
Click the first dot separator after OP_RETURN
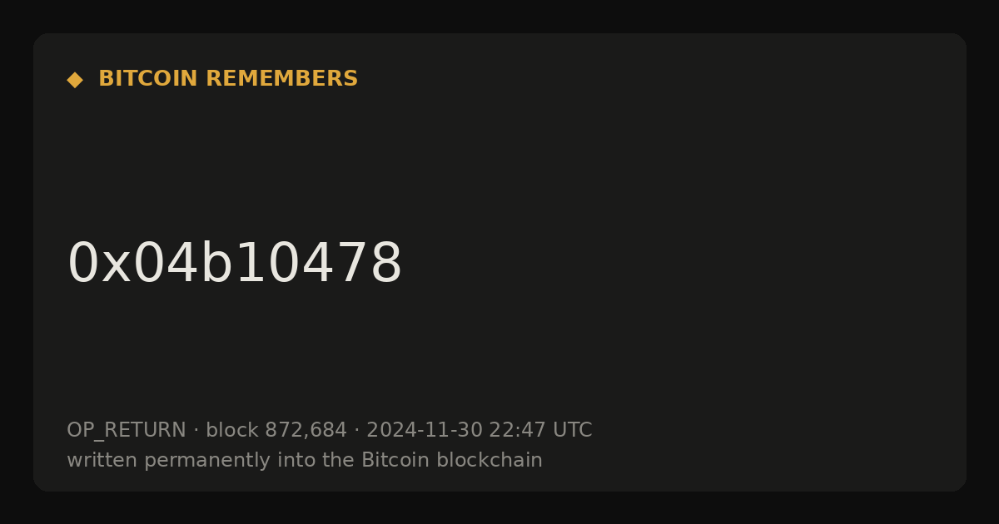pos(196,431)
